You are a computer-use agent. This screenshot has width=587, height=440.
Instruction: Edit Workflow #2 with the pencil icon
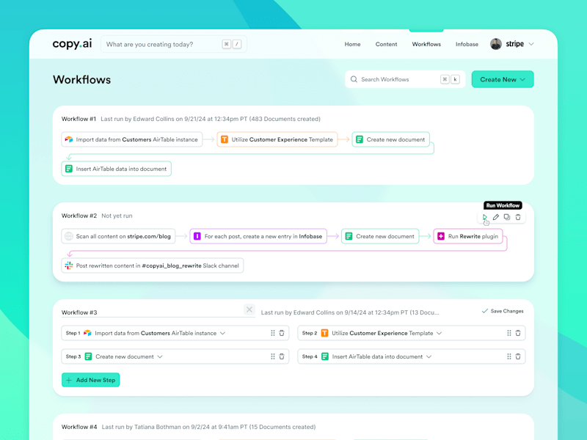pos(496,217)
